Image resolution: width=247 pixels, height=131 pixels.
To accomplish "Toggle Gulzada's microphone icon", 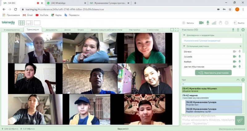I will pyautogui.click(x=240, y=57).
